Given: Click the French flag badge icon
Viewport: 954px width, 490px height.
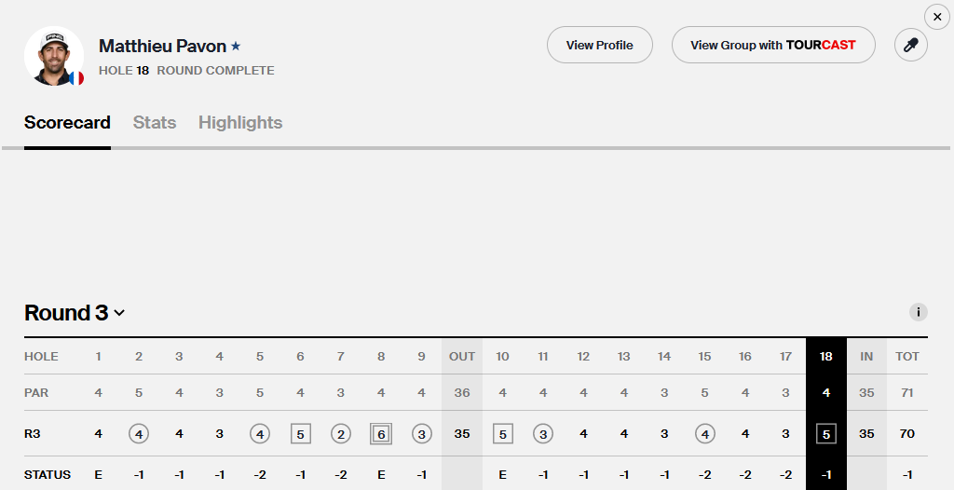Looking at the screenshot, I should [76, 78].
